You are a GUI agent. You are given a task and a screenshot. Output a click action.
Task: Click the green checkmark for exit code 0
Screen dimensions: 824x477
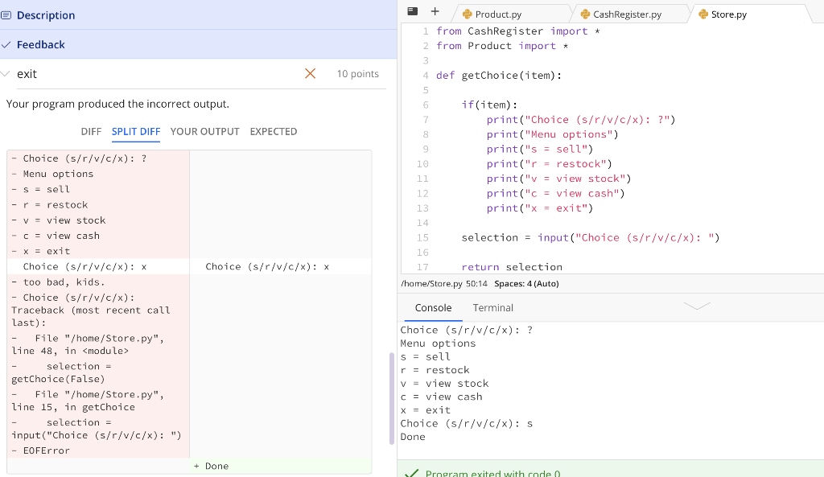point(413,473)
